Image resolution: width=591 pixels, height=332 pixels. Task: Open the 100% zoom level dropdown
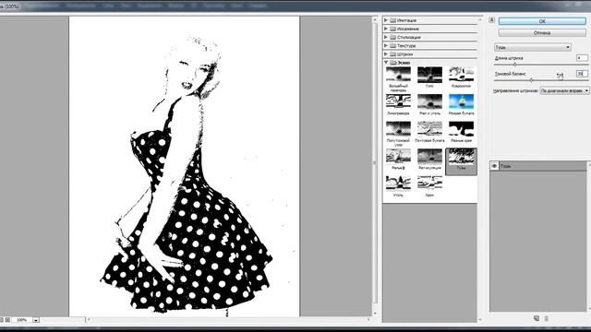coord(36,320)
